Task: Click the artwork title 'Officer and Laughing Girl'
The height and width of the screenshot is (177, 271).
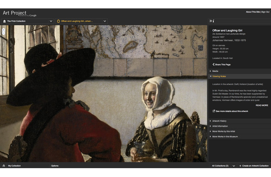Action: click(x=227, y=31)
